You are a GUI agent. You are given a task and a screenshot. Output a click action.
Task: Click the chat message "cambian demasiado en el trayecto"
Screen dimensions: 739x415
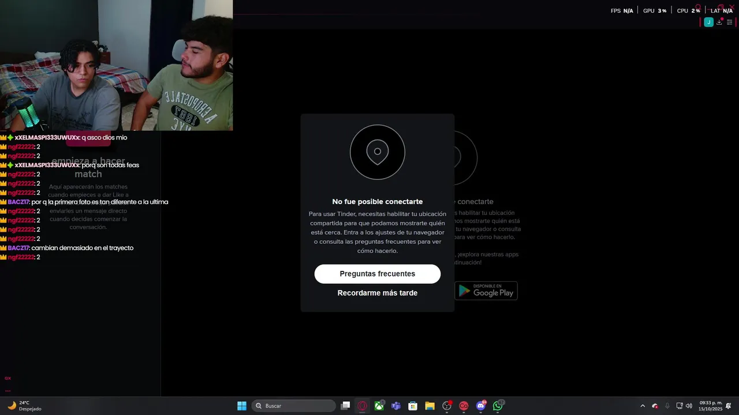point(83,248)
